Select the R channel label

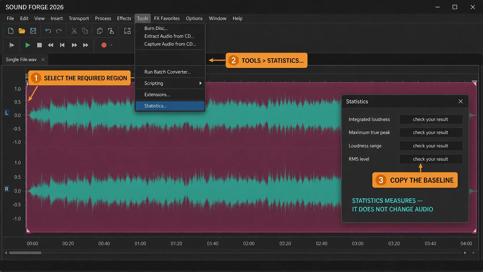[7, 189]
